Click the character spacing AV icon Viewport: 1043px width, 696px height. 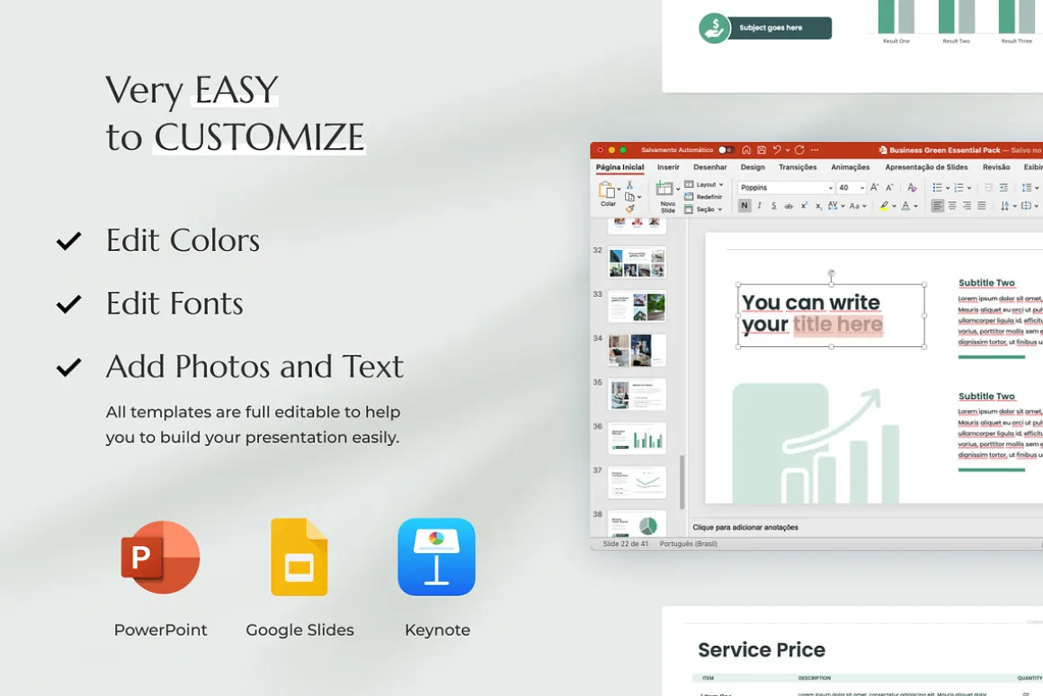832,206
